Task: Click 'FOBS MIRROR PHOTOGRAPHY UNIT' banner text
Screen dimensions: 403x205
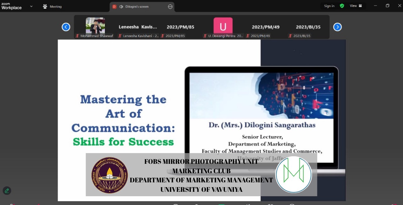Action: click(201, 162)
